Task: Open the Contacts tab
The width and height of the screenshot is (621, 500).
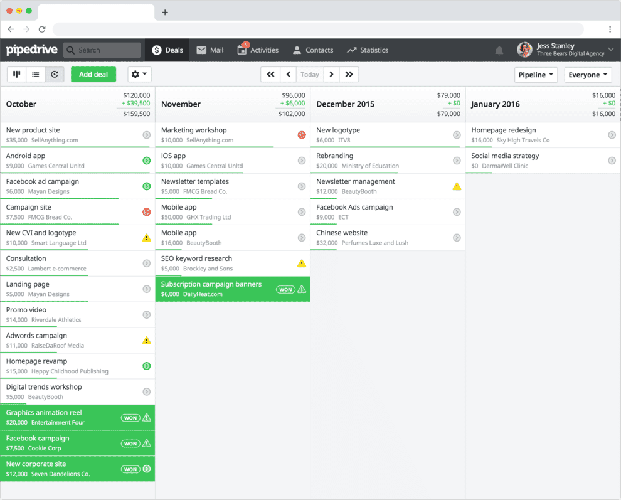Action: click(313, 50)
